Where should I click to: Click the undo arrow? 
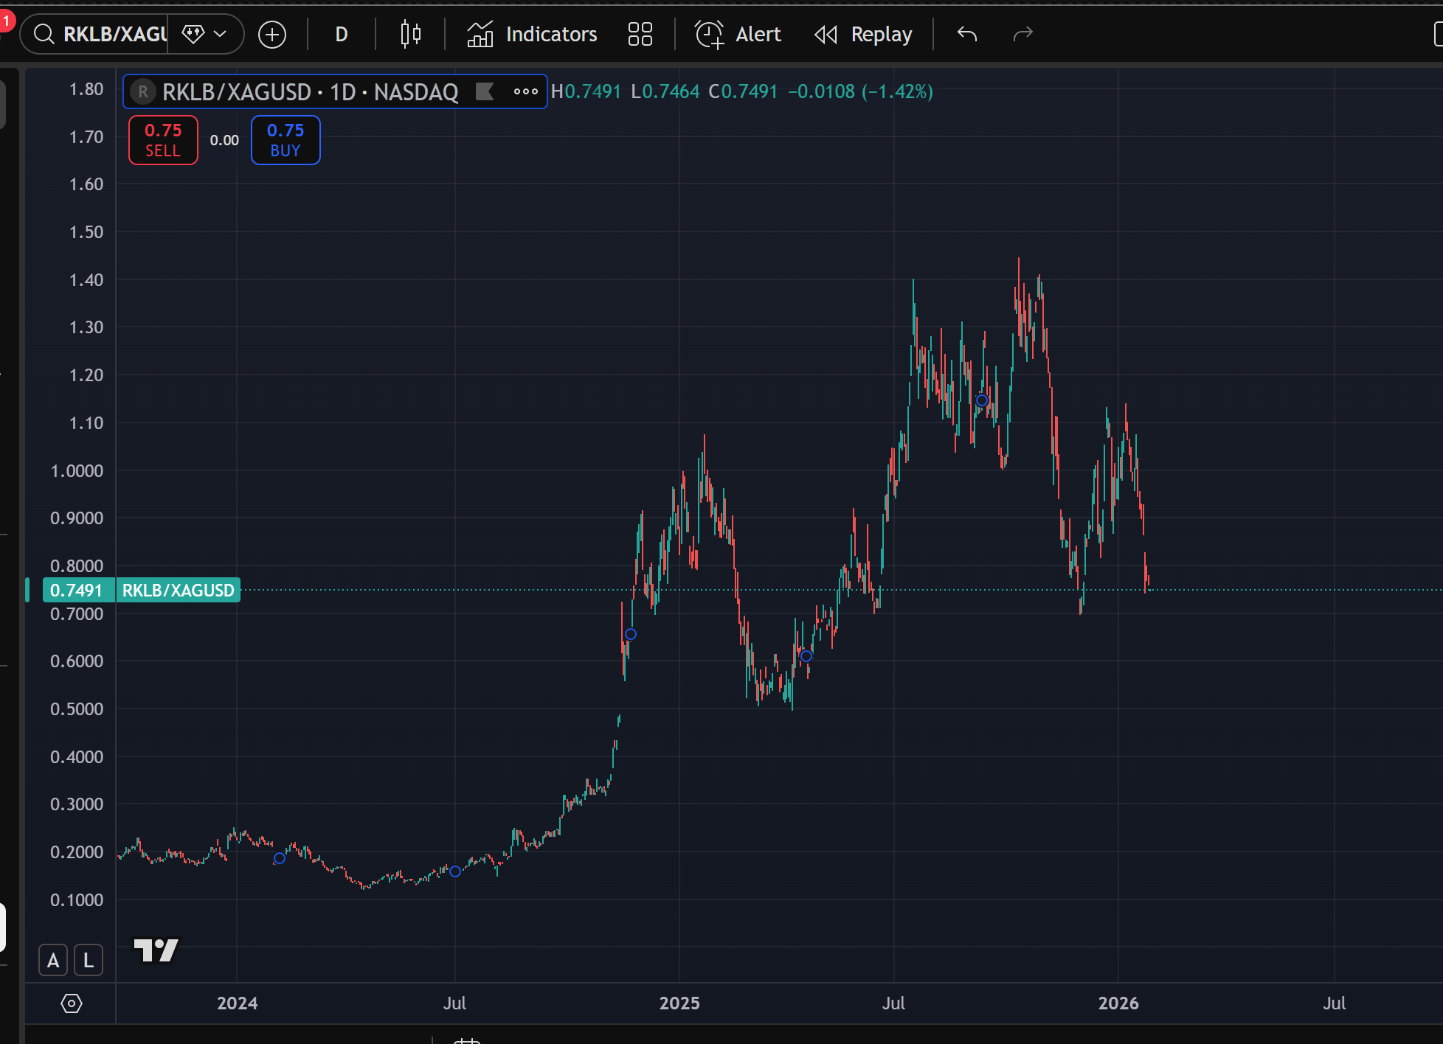(966, 34)
